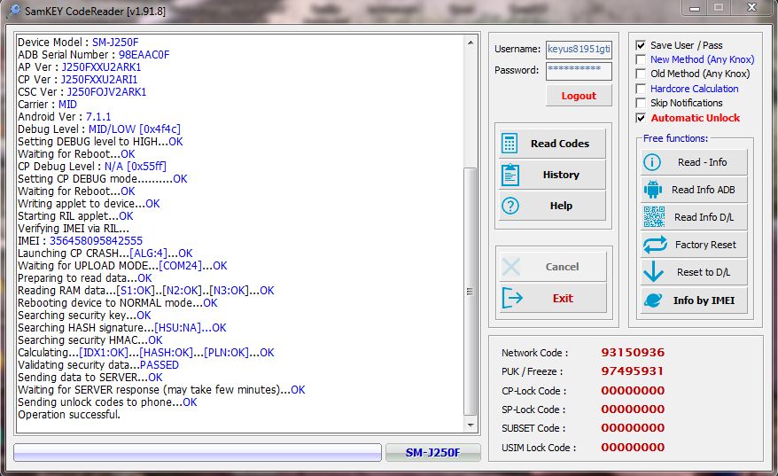Click the Cancel X icon
778x476 pixels.
point(510,267)
